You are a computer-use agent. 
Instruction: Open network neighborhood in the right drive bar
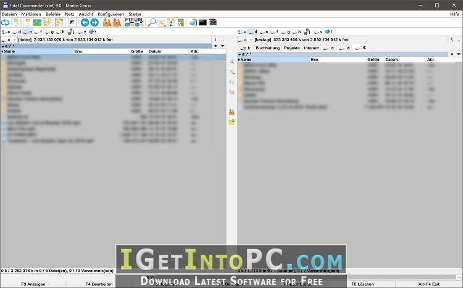328,31
